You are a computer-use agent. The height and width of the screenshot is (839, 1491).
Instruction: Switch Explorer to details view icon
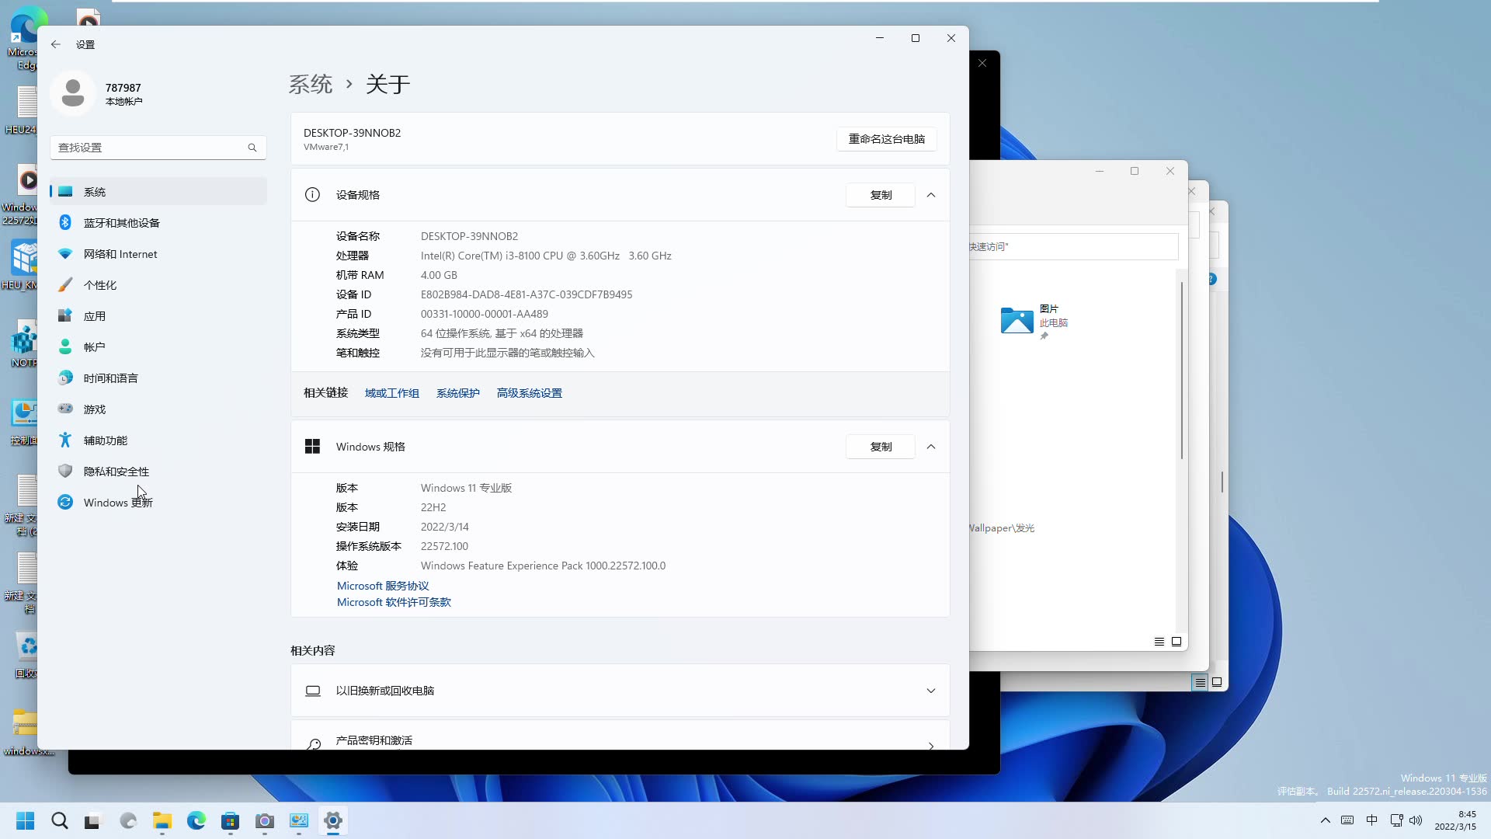coord(1159,642)
